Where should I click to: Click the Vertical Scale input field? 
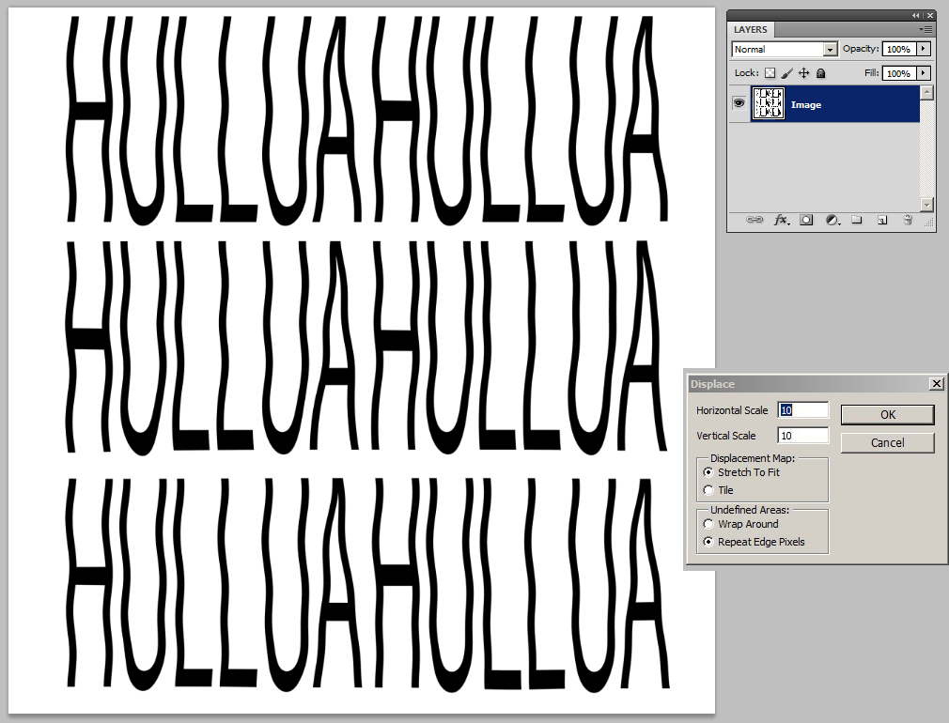[x=803, y=436]
